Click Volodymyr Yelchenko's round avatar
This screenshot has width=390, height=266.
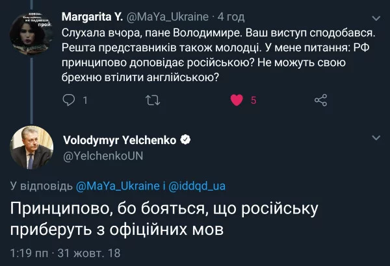(x=31, y=149)
